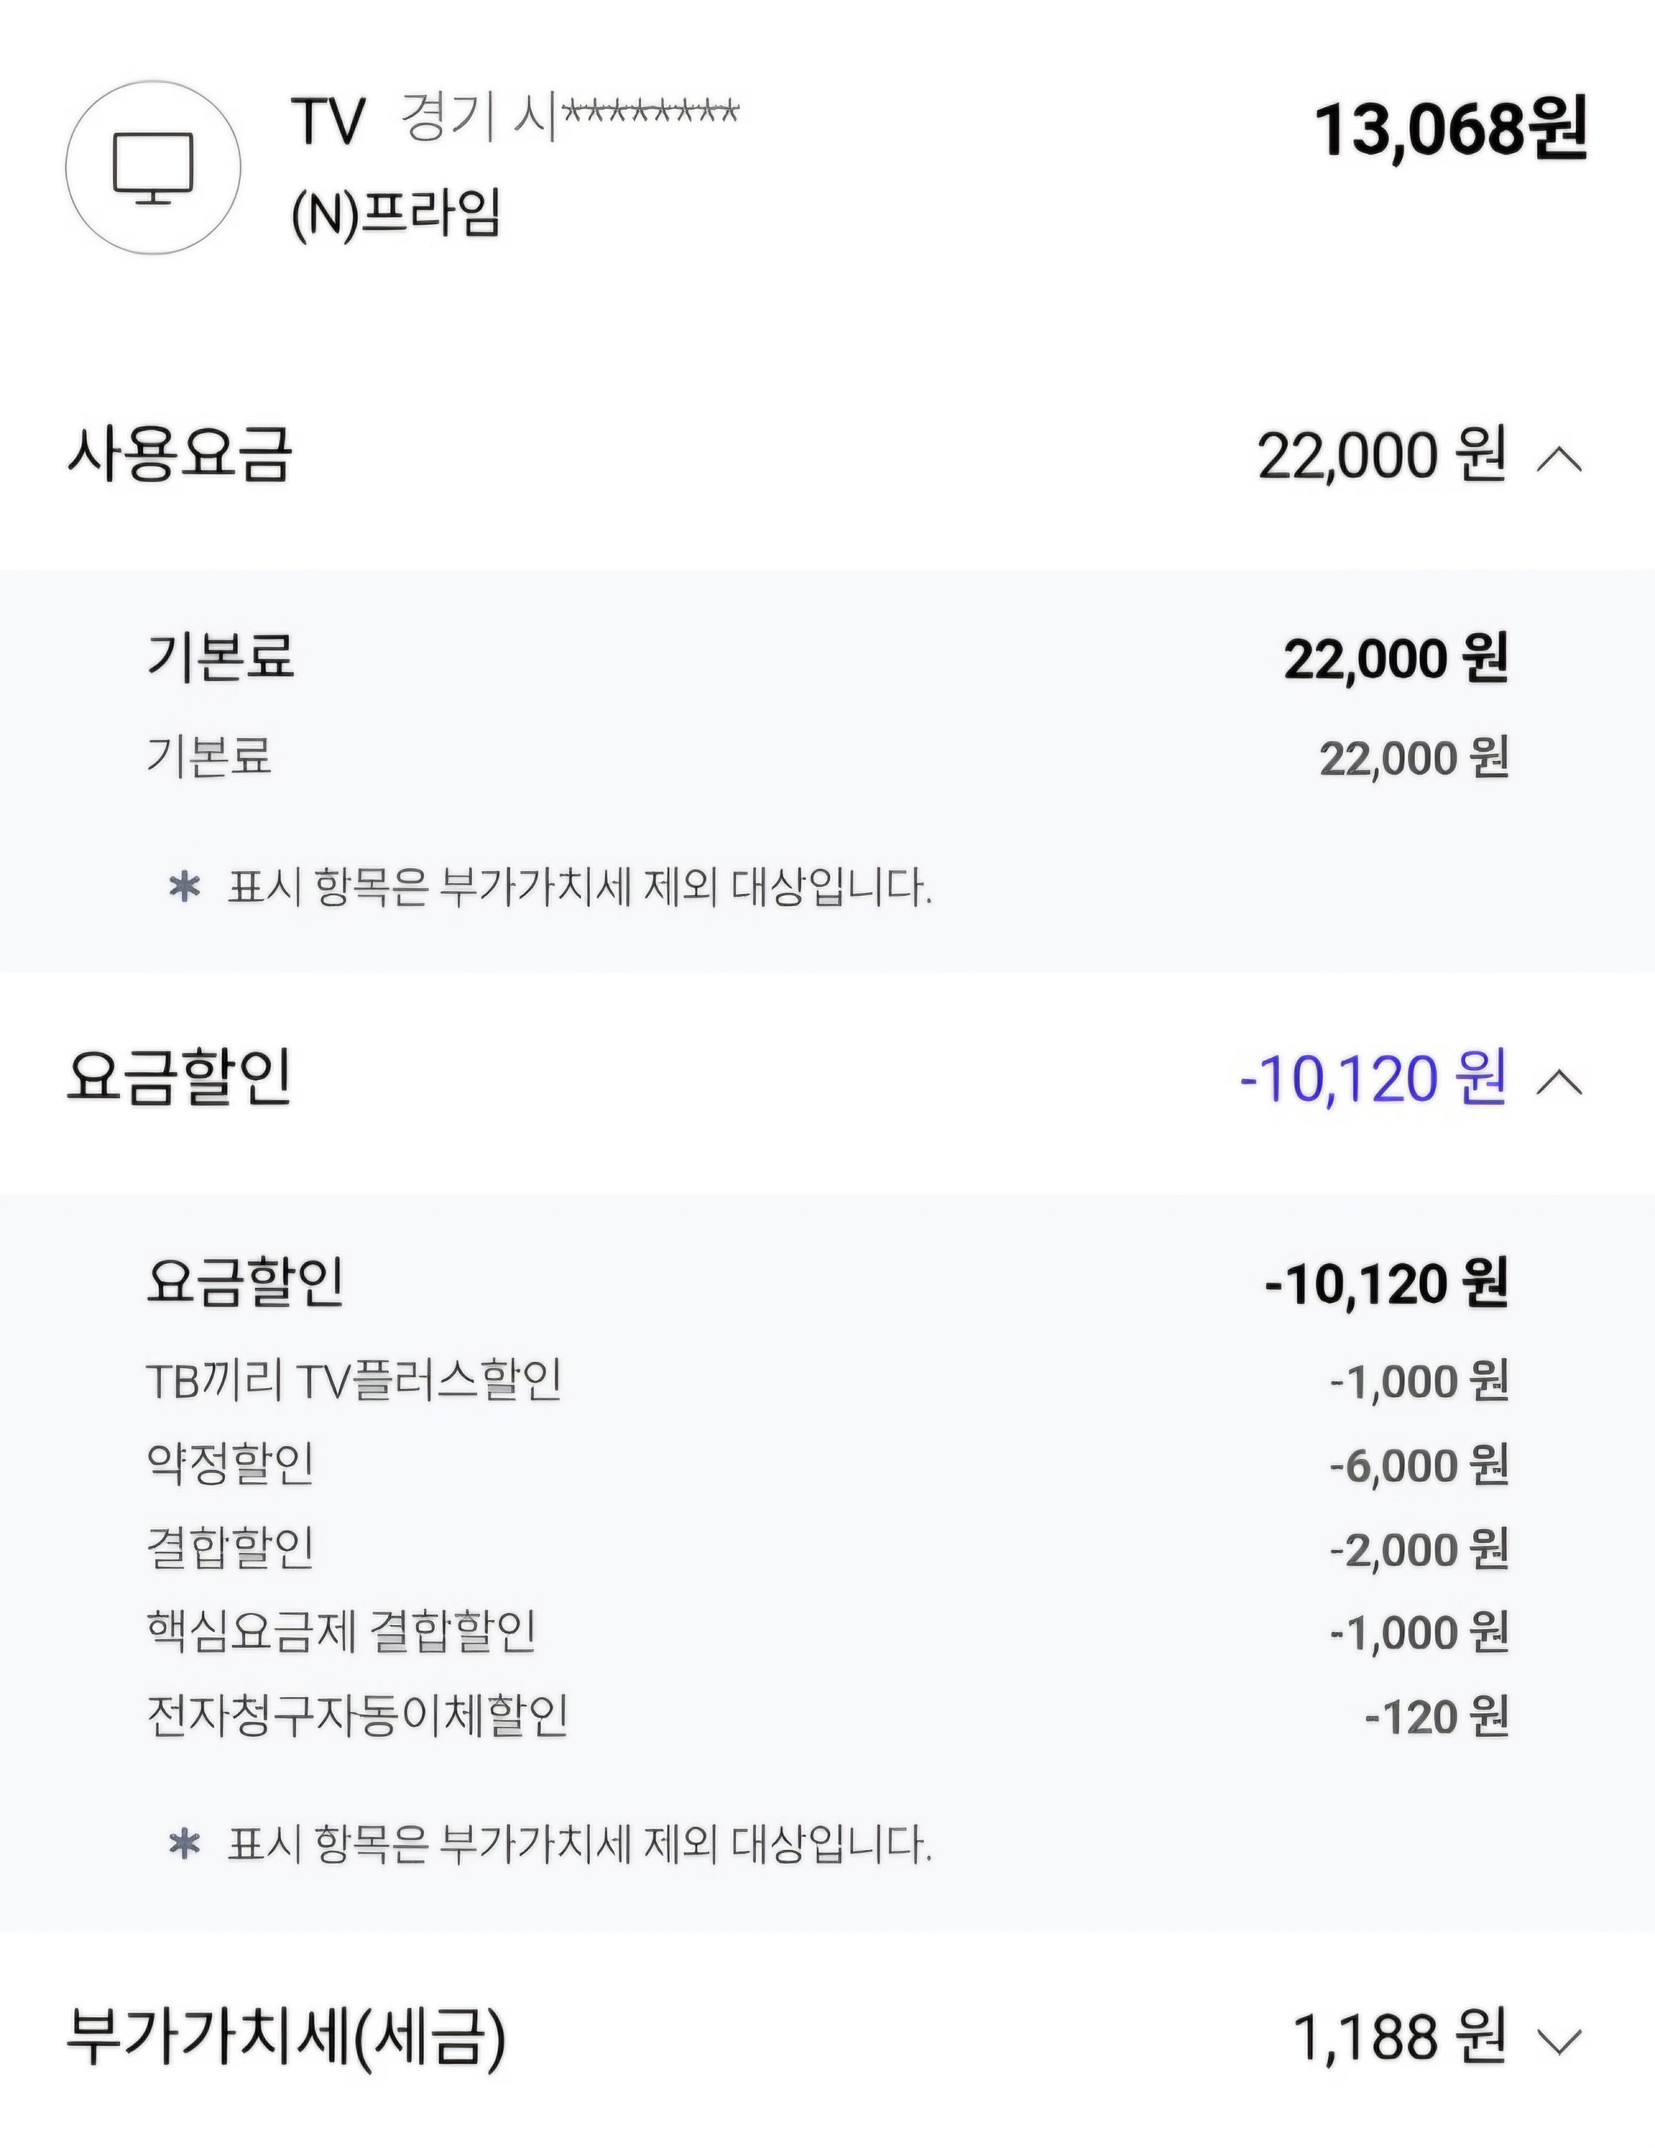Click the TV monitor icon
The height and width of the screenshot is (2148, 1655).
(153, 168)
